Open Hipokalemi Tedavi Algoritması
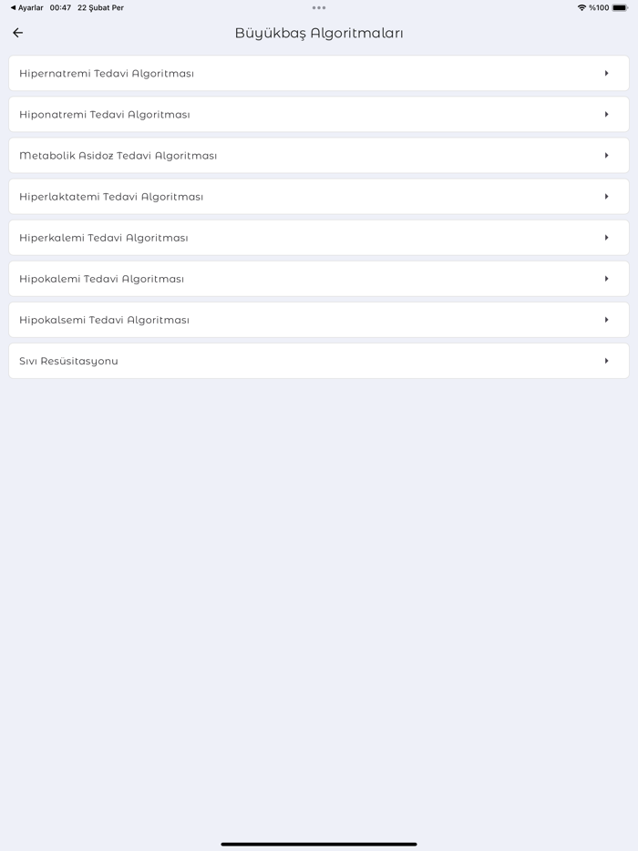 tap(319, 278)
